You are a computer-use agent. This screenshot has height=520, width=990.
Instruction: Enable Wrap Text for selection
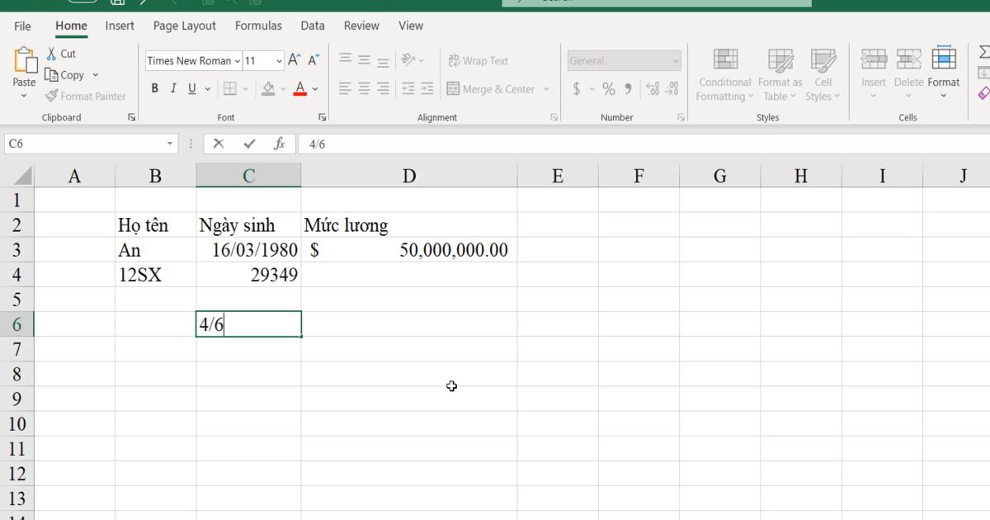point(478,59)
